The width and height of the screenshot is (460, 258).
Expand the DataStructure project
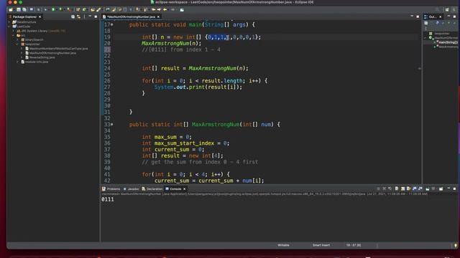(9, 22)
